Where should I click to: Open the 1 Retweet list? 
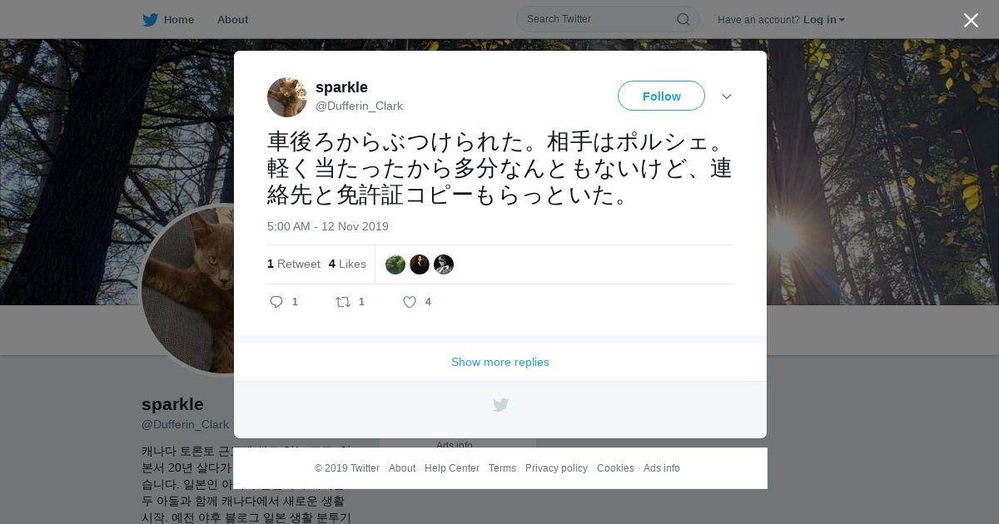pyautogui.click(x=294, y=264)
